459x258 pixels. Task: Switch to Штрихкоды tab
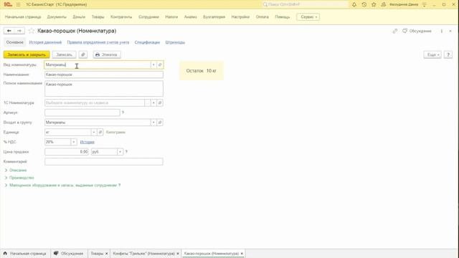click(175, 42)
